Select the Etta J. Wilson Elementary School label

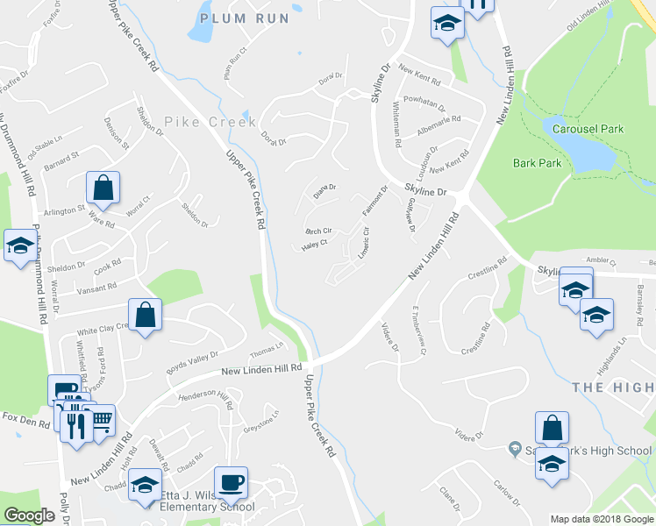coord(207,501)
